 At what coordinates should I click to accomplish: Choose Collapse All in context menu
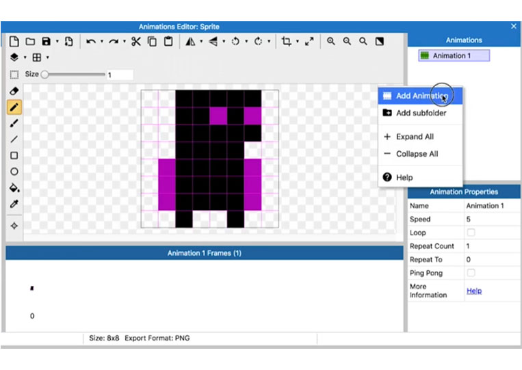click(420, 154)
